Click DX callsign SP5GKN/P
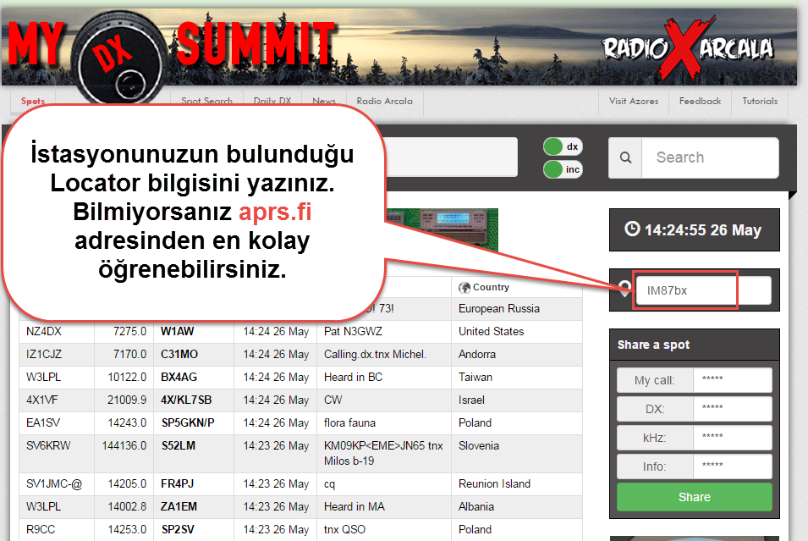Screen dimensions: 808x541 coord(188,423)
